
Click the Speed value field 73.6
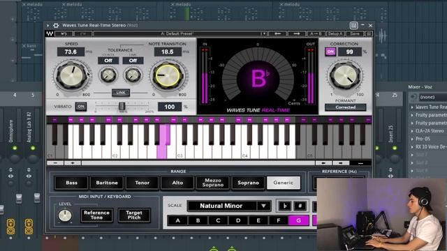click(x=71, y=52)
